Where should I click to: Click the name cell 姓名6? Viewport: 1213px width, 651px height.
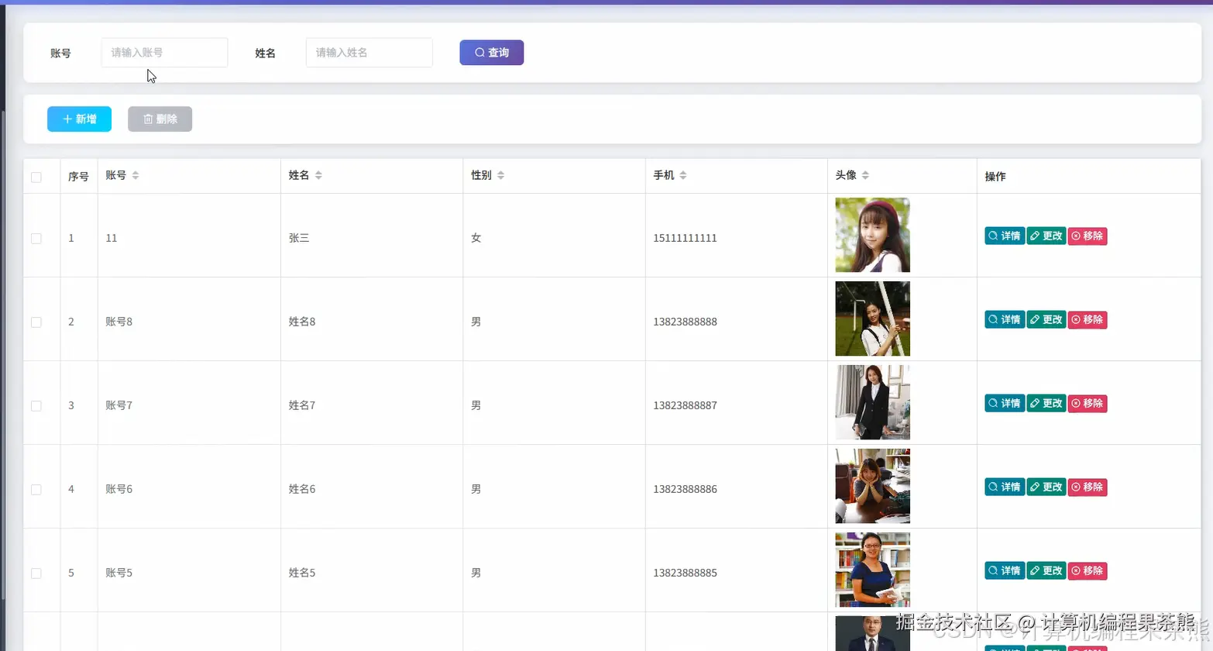pyautogui.click(x=302, y=489)
